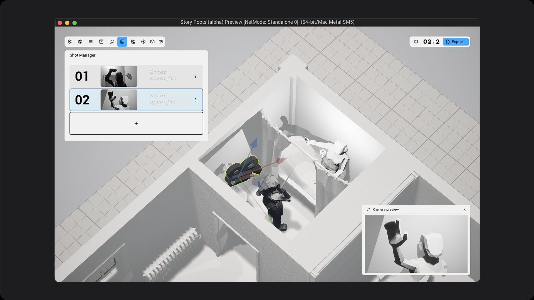Click the save icon beside 02.2

tap(416, 42)
